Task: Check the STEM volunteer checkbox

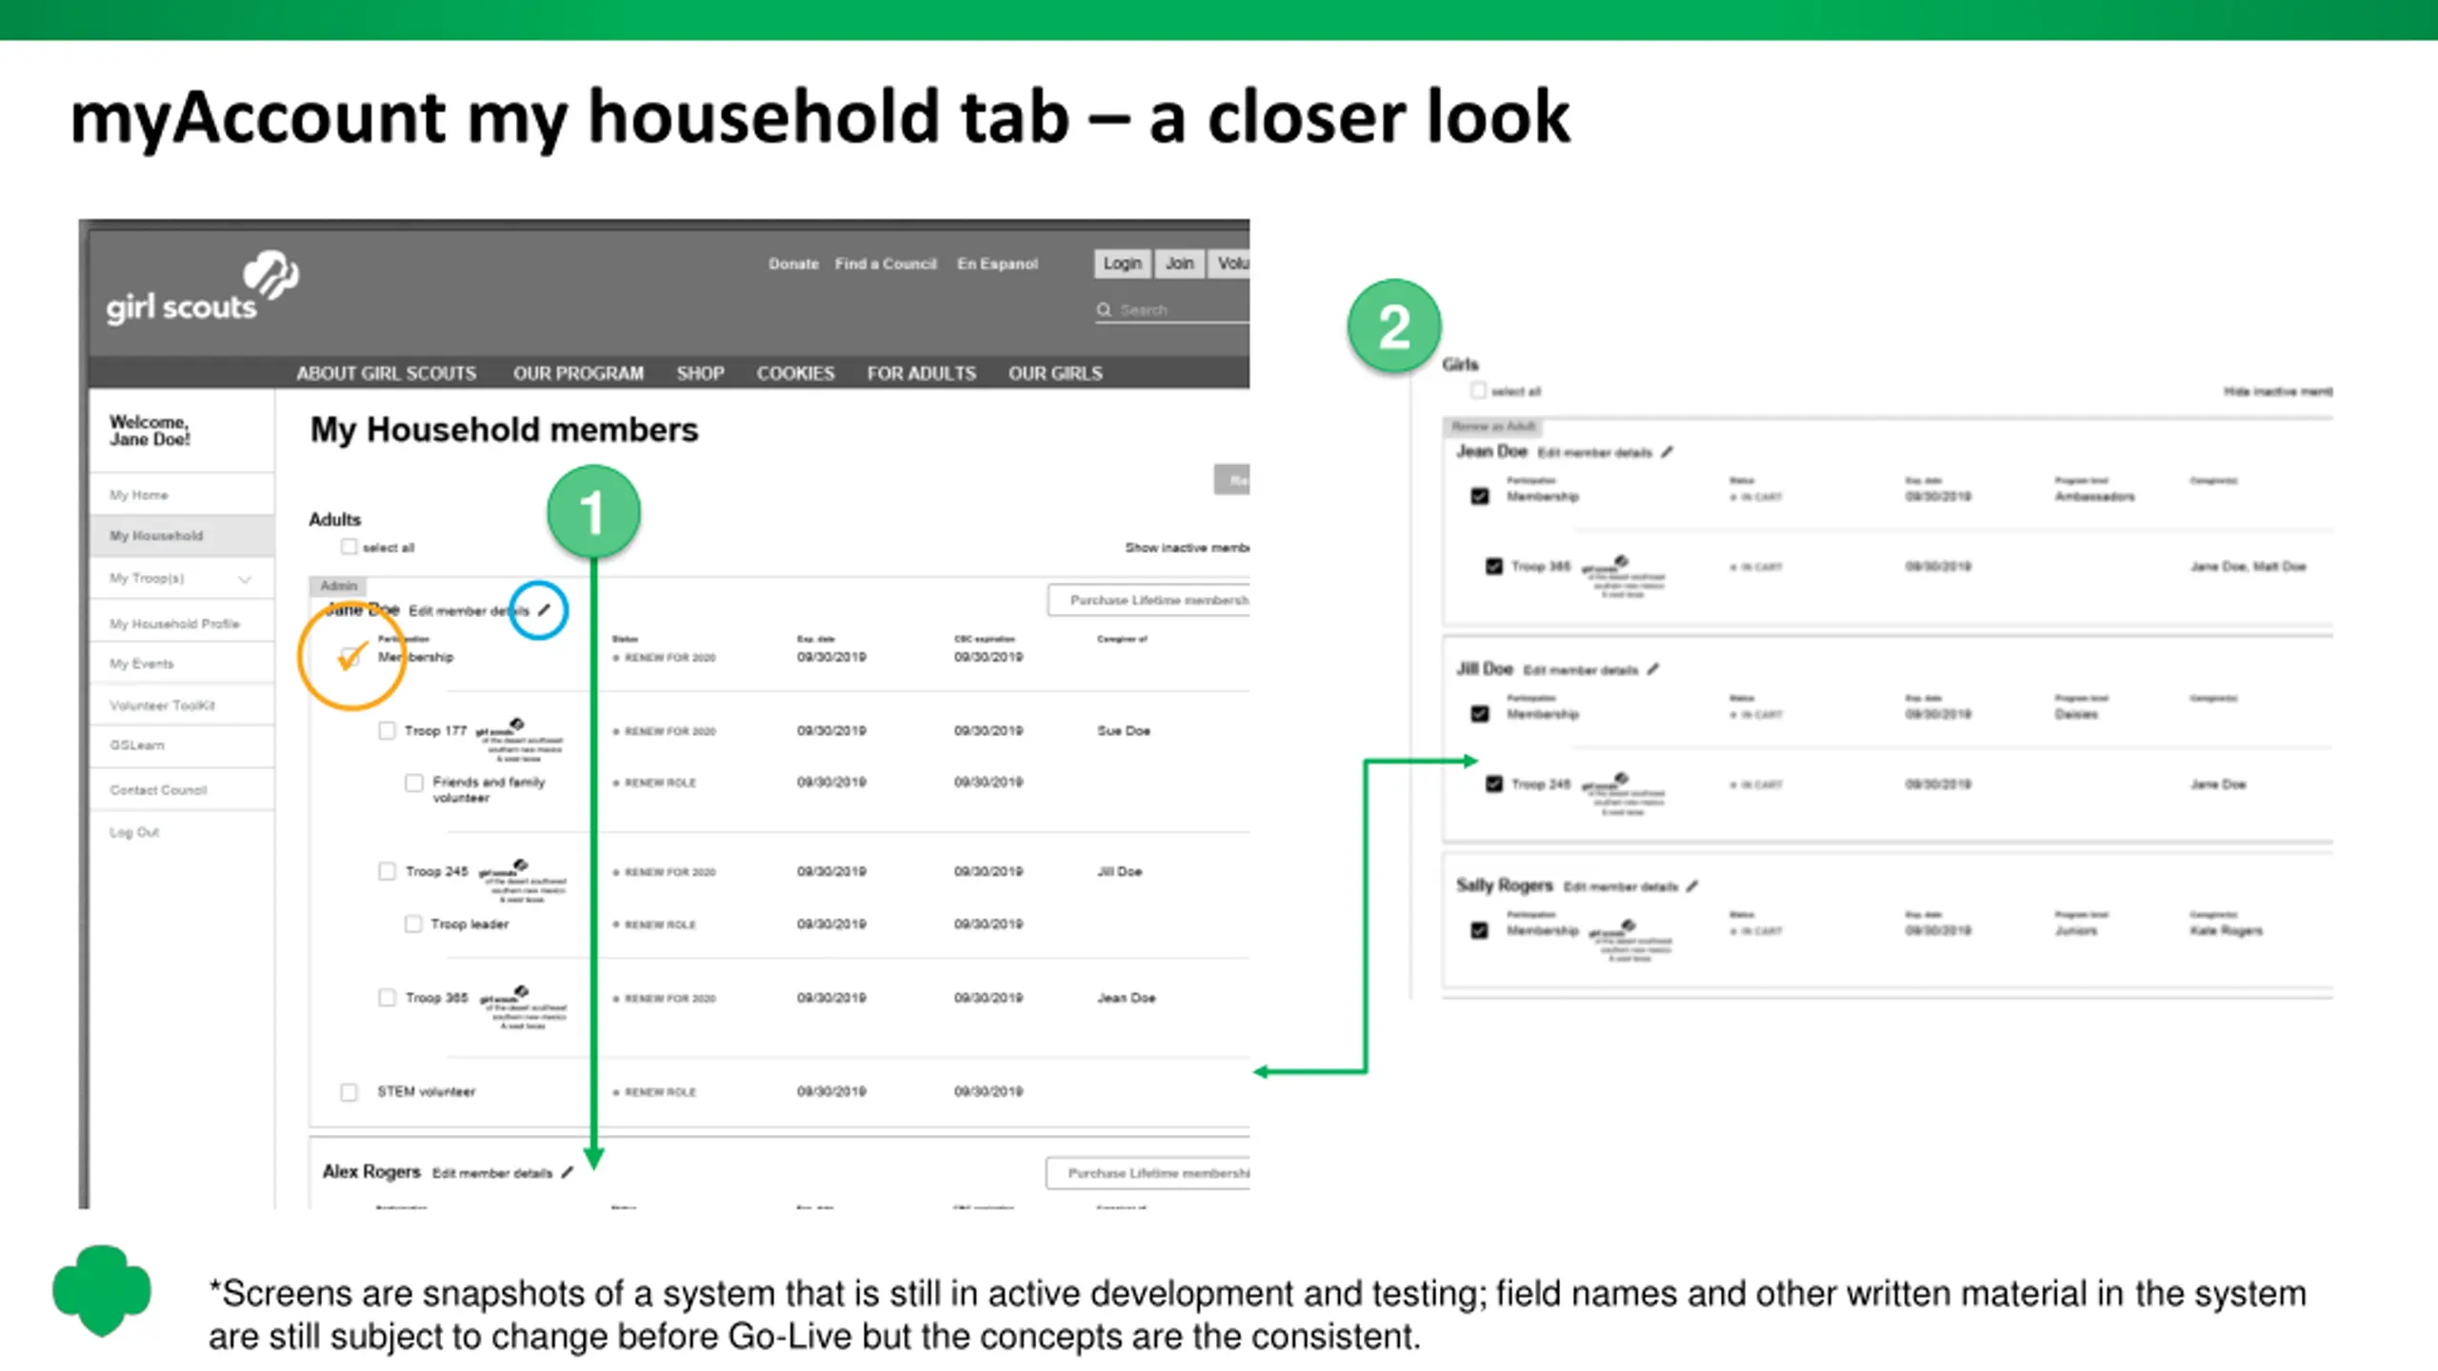Action: (x=350, y=1091)
